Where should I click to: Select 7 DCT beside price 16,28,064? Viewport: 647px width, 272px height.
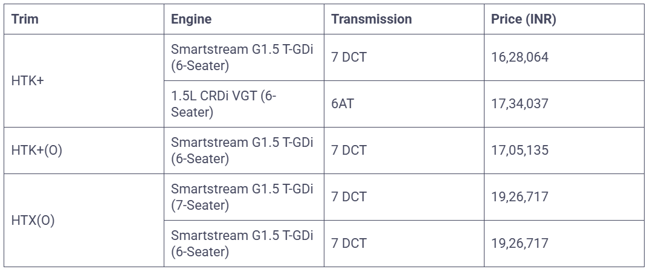pos(349,57)
